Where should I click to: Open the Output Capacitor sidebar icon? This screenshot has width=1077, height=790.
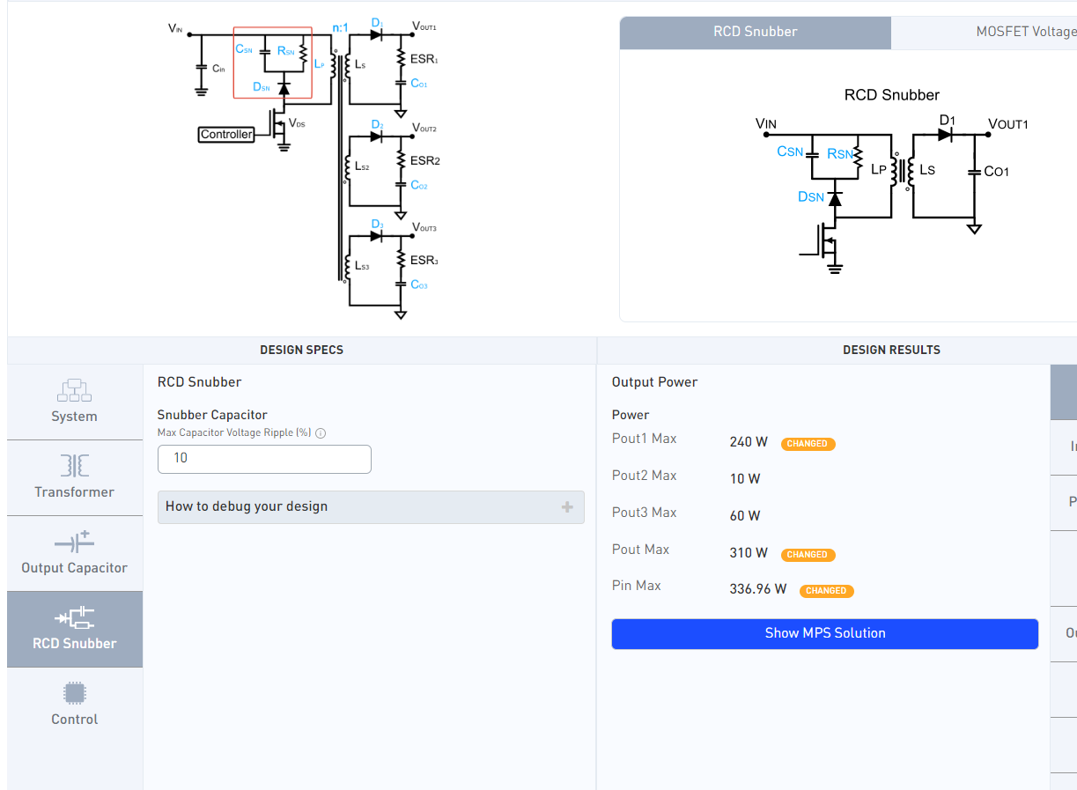(74, 541)
